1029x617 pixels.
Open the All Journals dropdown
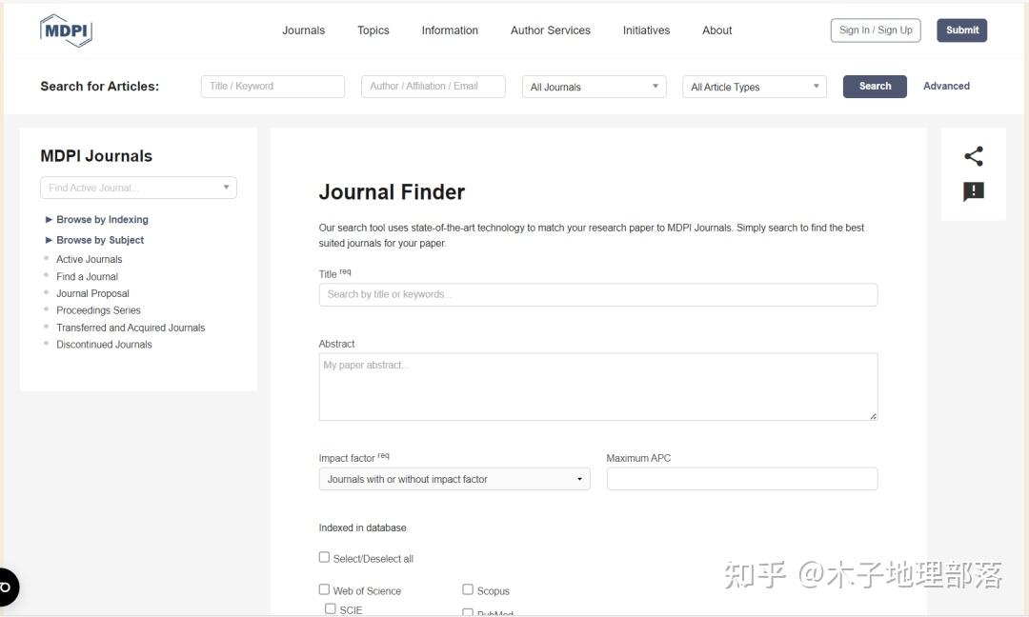coord(594,87)
